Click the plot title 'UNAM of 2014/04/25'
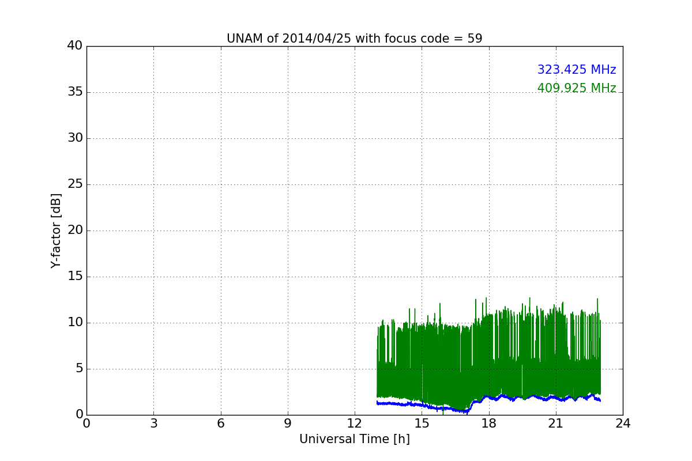 pos(354,39)
